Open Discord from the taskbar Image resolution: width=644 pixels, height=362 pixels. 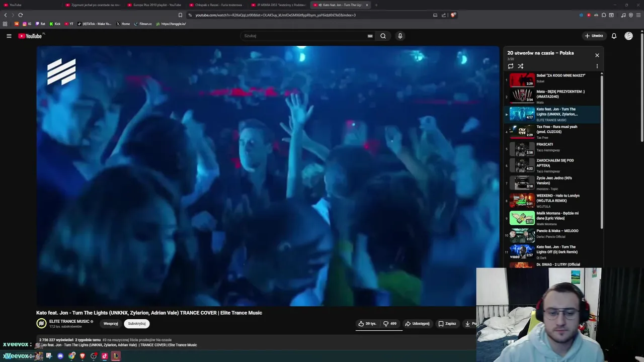point(60,356)
